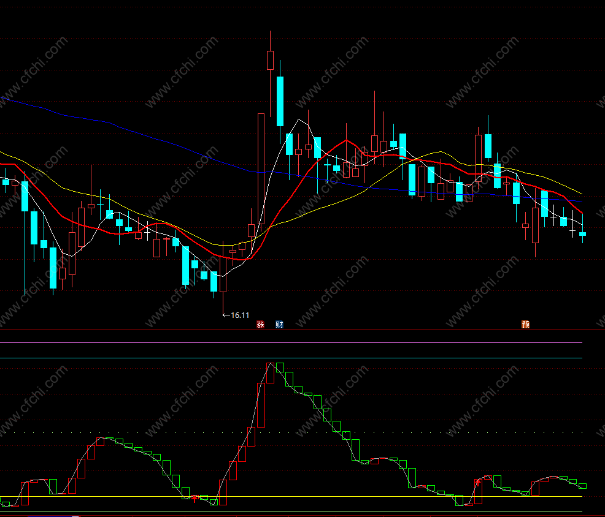
Task: Click the blue 财 marker icon
Action: coord(279,325)
